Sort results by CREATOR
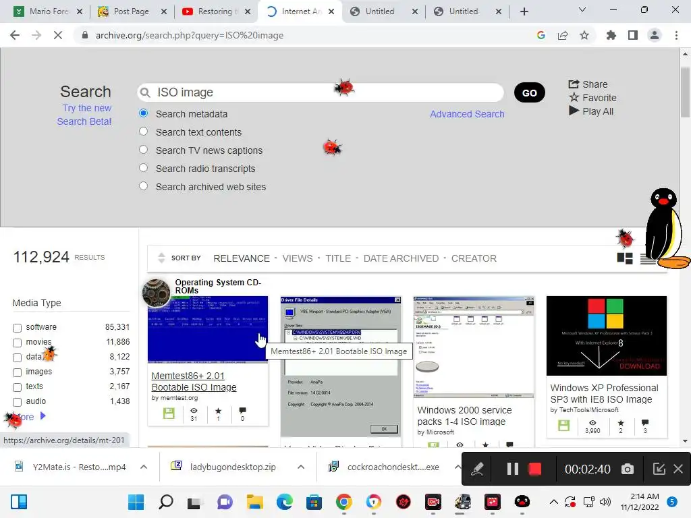691x518 pixels. 474,258
